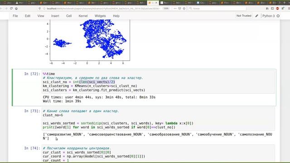Click the localhost URL address bar

coord(103,9)
